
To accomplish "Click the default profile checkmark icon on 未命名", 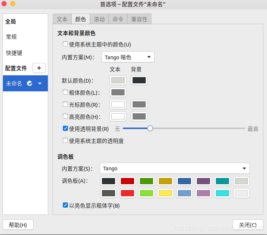I will (x=30, y=83).
